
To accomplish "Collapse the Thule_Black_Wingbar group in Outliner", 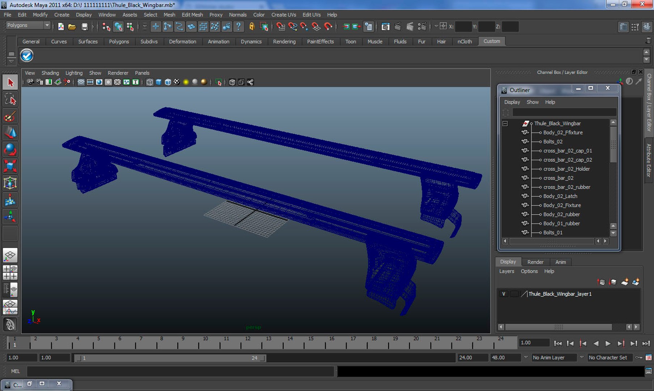I will 505,123.
